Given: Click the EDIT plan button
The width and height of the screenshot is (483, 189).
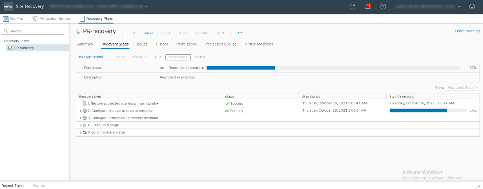Looking at the screenshot, I should click(133, 33).
